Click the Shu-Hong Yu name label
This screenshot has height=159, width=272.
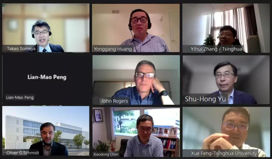pyautogui.click(x=206, y=99)
